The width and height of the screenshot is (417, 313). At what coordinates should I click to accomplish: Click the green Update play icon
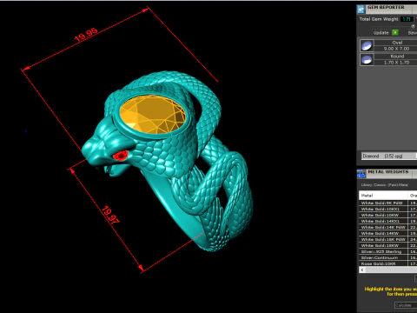click(x=395, y=32)
